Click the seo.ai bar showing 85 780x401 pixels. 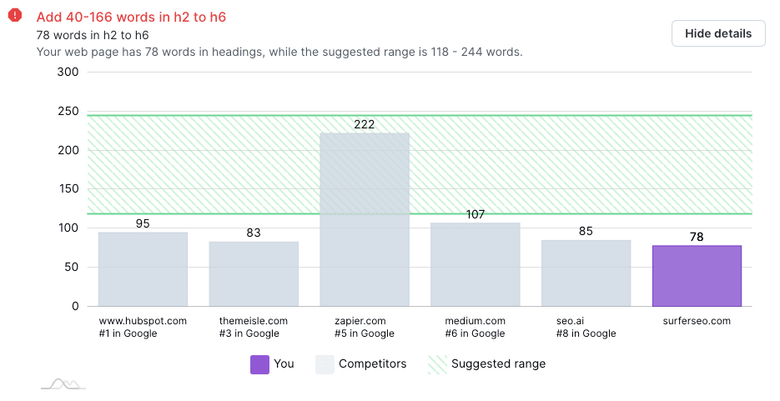click(586, 273)
